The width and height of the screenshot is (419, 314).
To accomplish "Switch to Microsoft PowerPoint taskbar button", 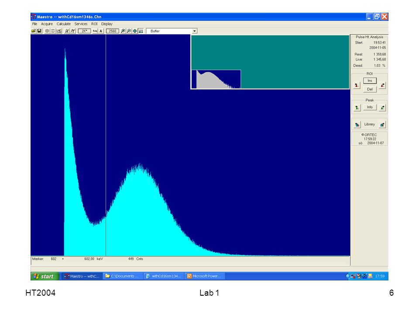I will pos(204,276).
